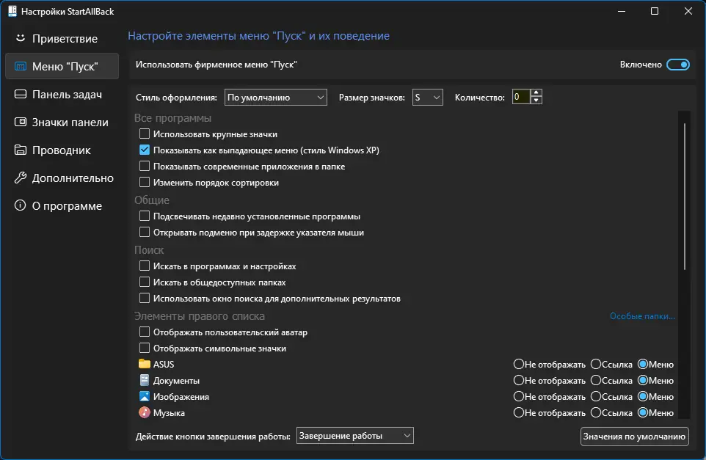
Task: Enable Изменить порядок сортировки
Action: (x=144, y=182)
